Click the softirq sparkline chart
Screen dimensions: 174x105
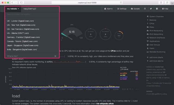(69, 61)
